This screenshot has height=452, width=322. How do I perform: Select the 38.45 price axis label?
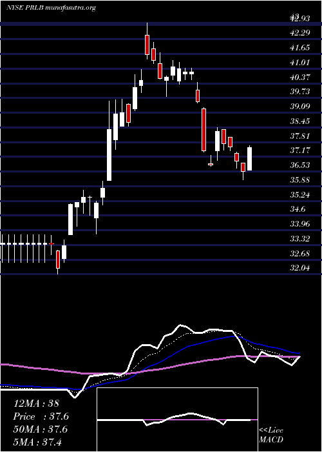pyautogui.click(x=300, y=121)
